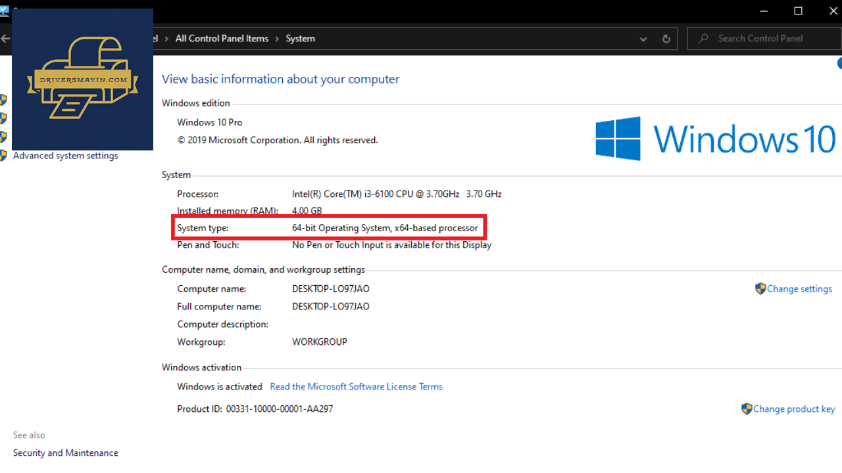Refresh the address bar with the reload icon
This screenshot has width=842, height=473.
pyautogui.click(x=666, y=39)
